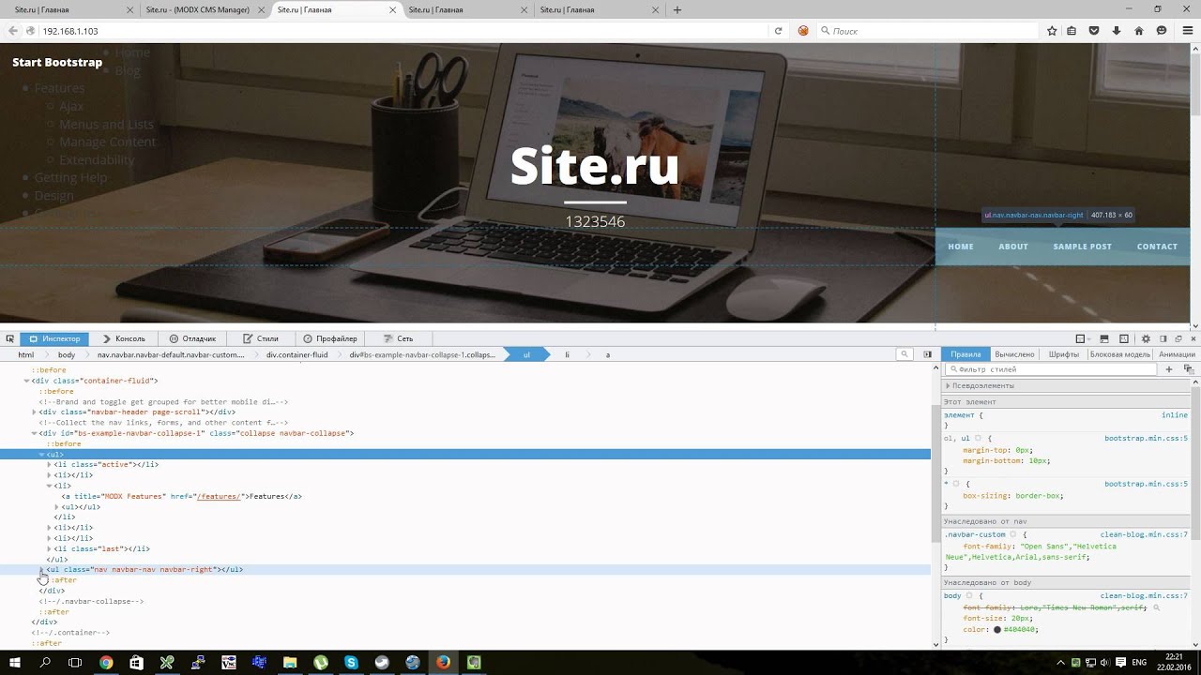Screen dimensions: 1201x675
Task: Open the ABOUT navbar link
Action: click(x=1013, y=247)
